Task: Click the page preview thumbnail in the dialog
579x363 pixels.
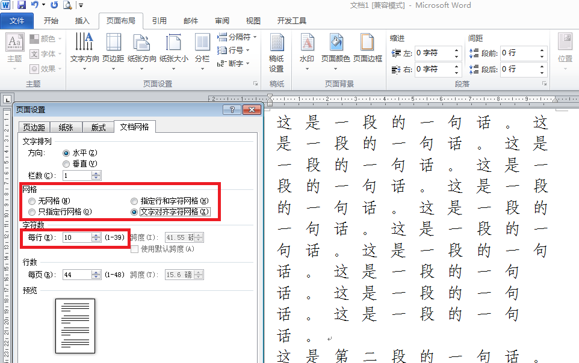Action: 75,326
